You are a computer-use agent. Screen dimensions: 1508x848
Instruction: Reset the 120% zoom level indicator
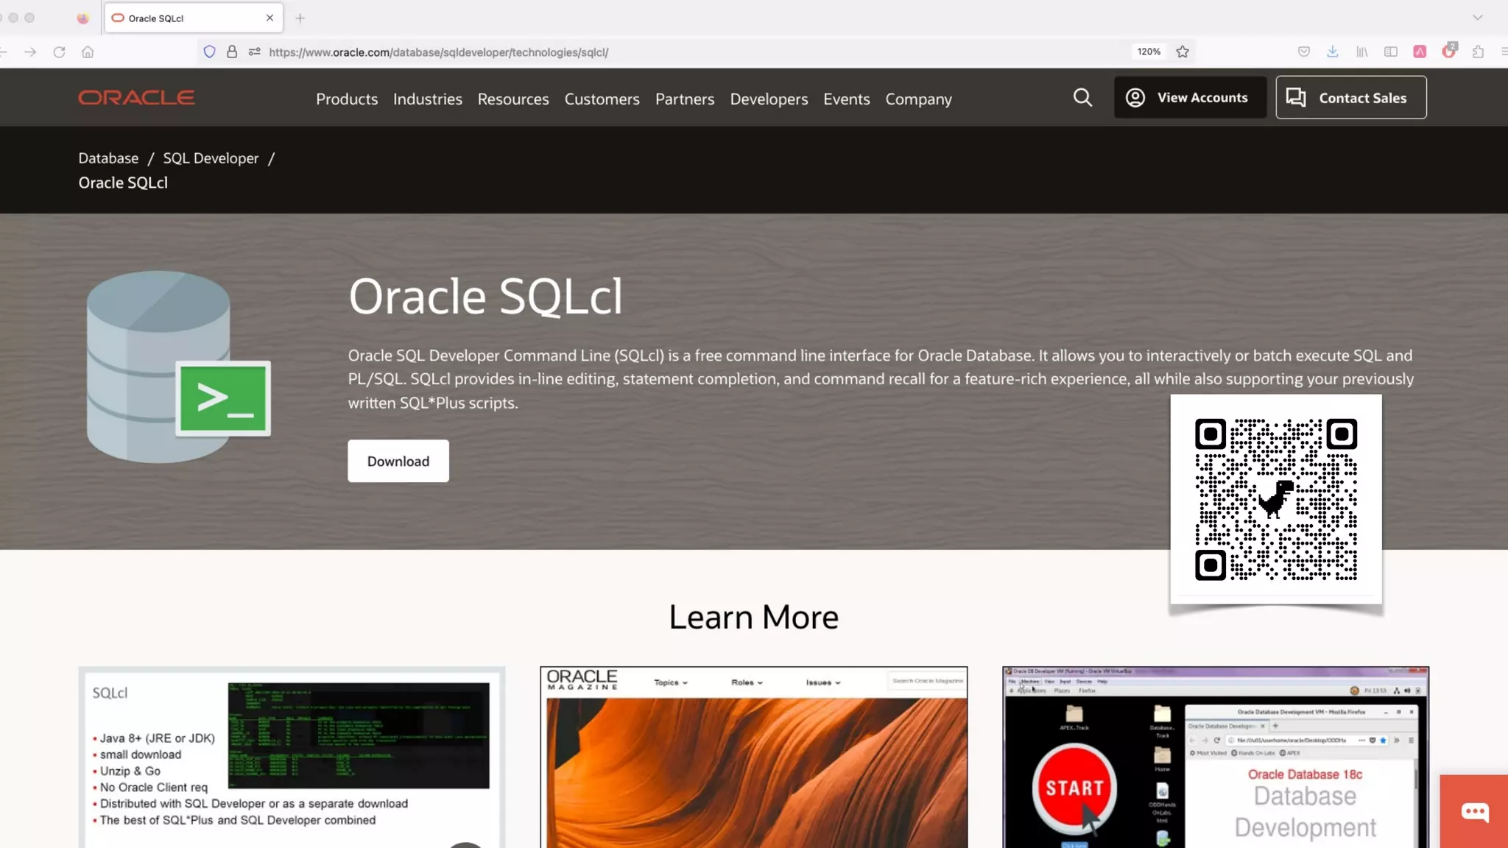point(1148,52)
